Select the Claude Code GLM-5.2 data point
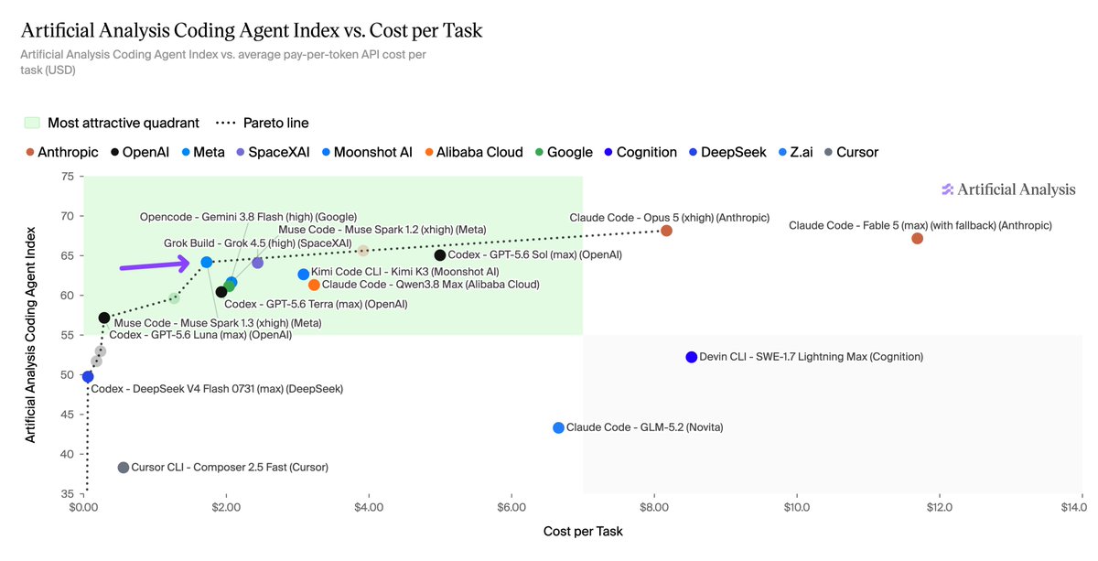The image size is (1098, 561). click(558, 427)
